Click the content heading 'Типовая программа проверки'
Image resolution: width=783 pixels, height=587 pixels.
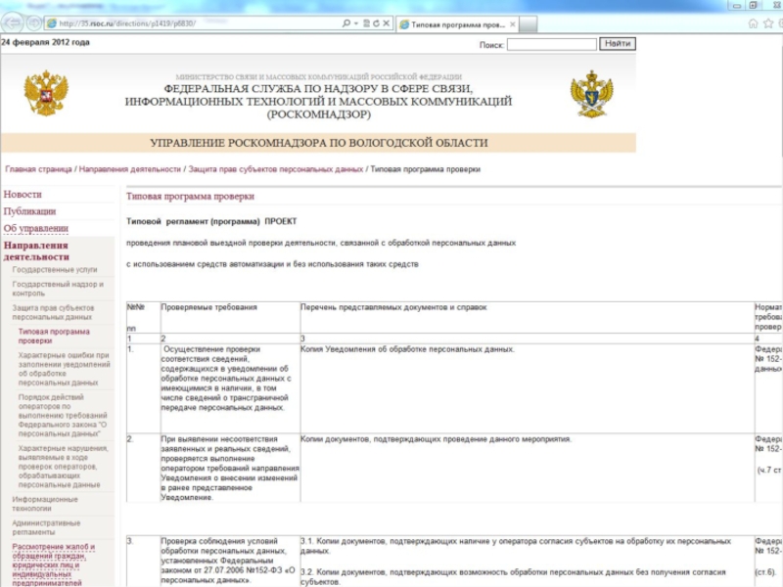(x=190, y=197)
